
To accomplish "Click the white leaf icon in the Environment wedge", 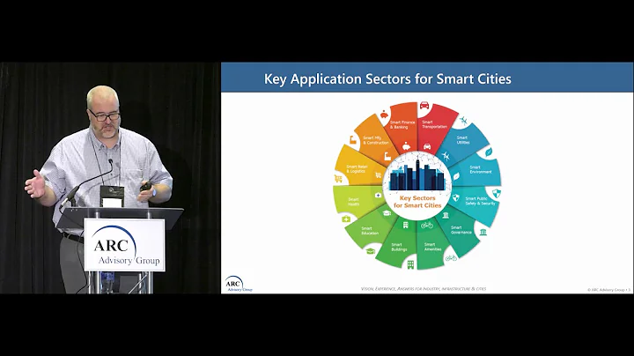I will (x=456, y=177).
